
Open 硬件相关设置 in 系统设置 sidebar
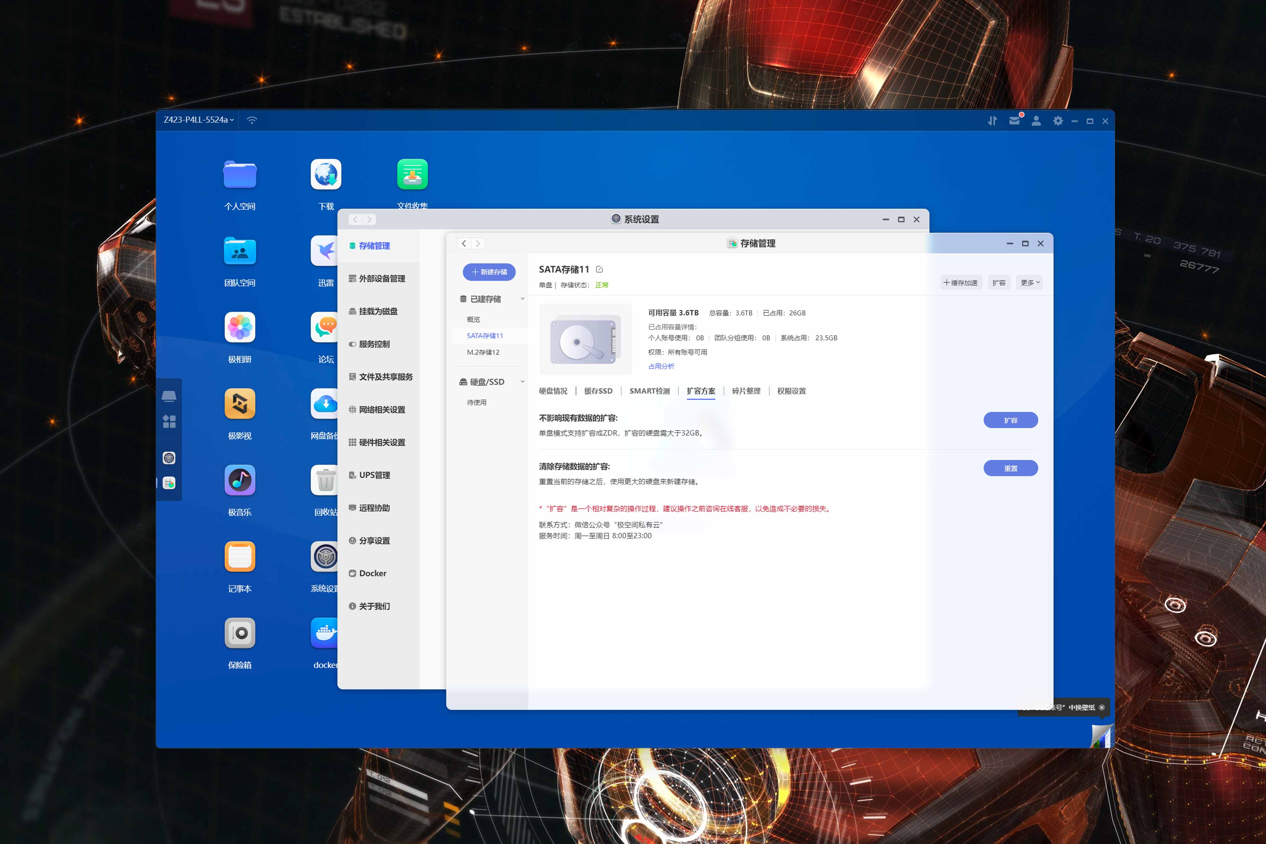pyautogui.click(x=378, y=443)
